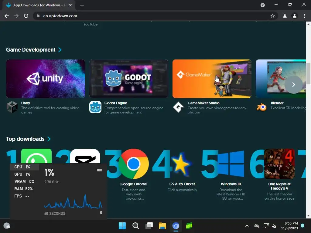311x233 pixels.
Task: Open the Game Development category heading
Action: [31, 50]
